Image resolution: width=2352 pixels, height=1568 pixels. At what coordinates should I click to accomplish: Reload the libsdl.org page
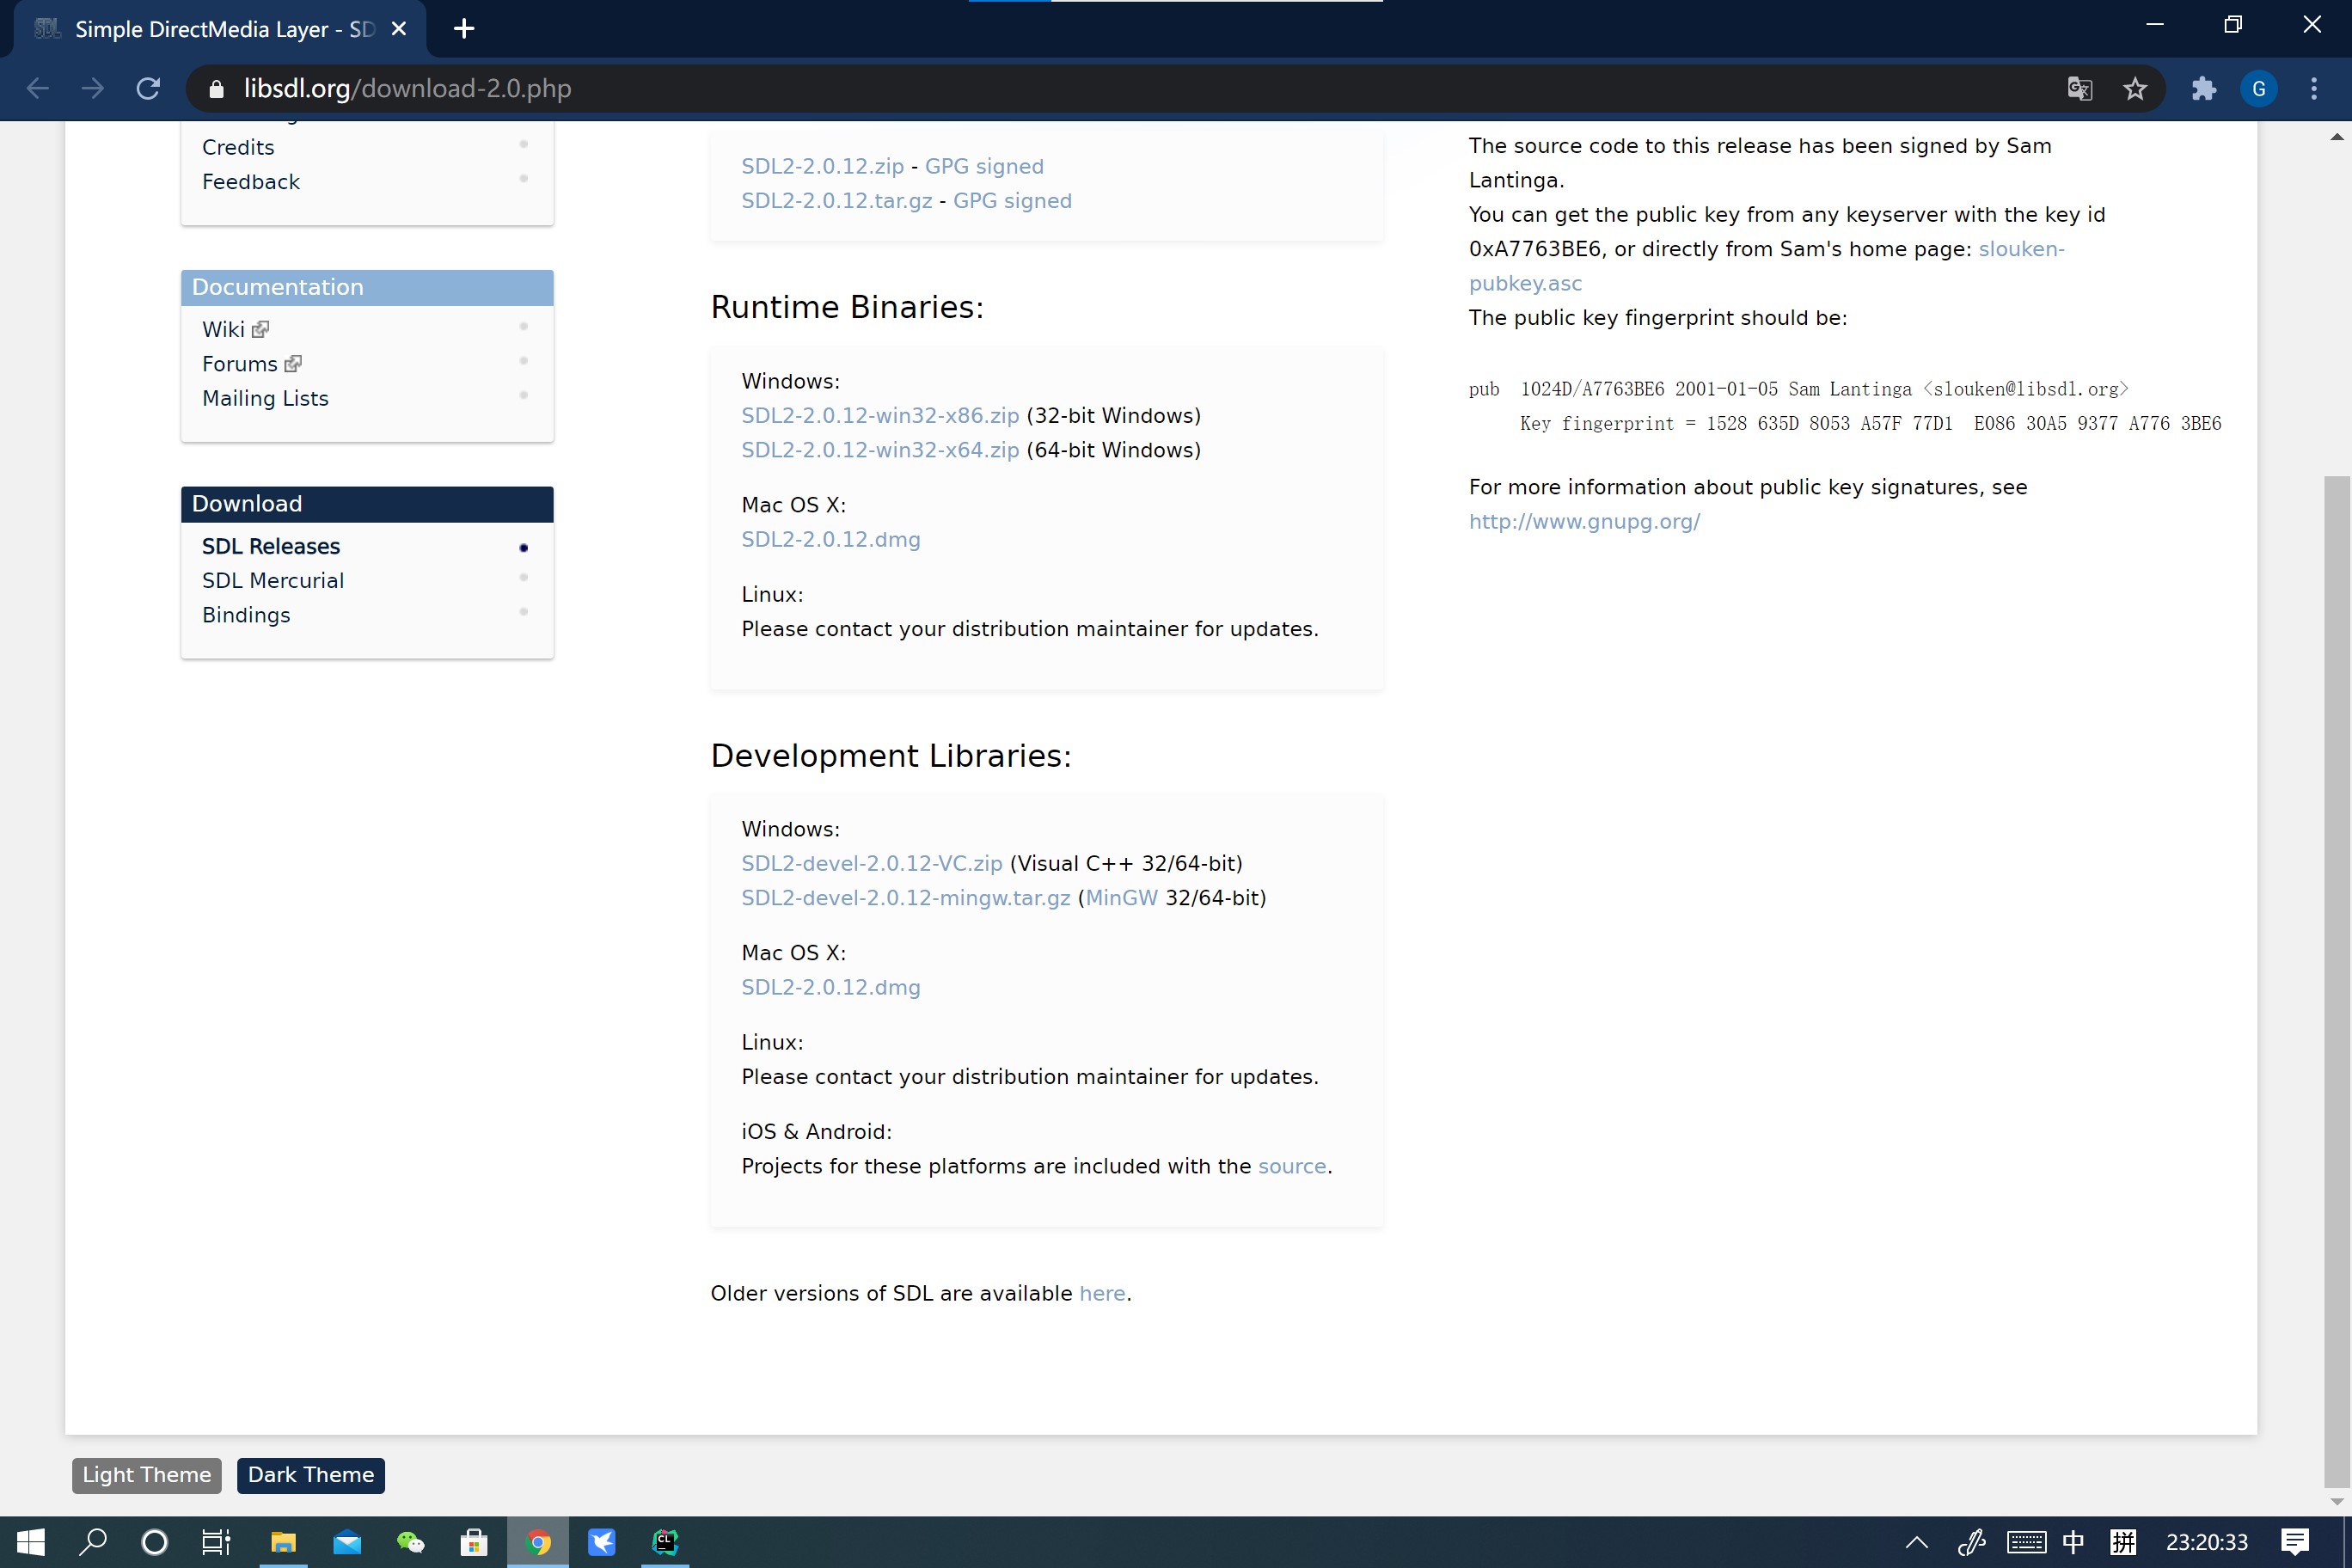[x=148, y=88]
